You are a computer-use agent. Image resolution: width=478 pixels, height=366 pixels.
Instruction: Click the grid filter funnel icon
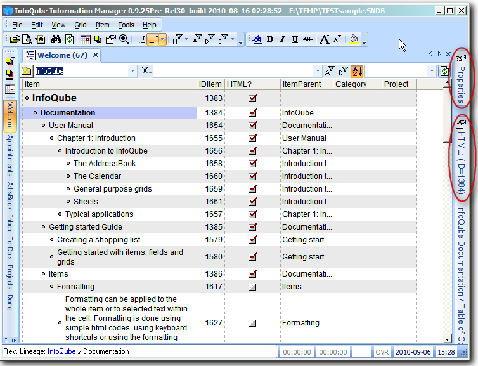click(x=146, y=71)
